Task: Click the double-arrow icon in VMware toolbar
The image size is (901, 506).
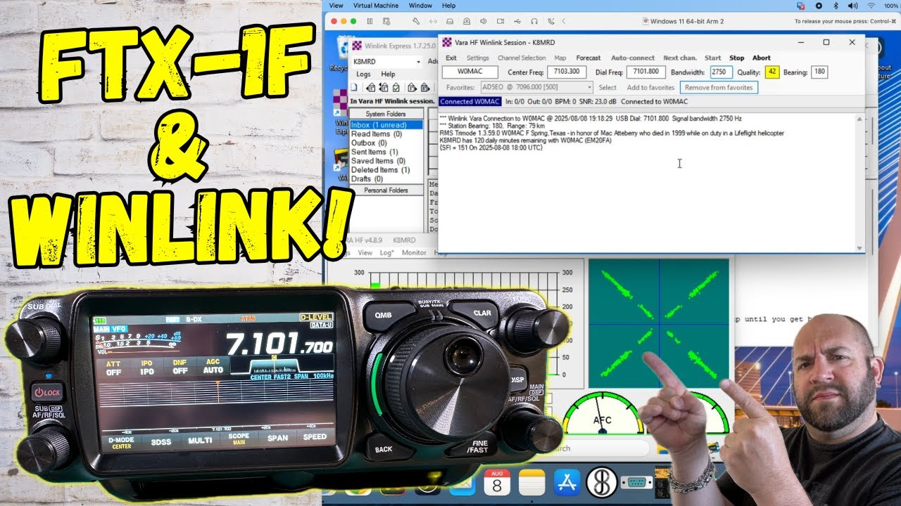Action: pyautogui.click(x=433, y=21)
